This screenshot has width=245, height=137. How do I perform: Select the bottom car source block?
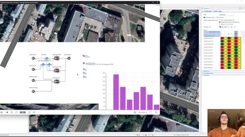pyautogui.click(x=33, y=91)
